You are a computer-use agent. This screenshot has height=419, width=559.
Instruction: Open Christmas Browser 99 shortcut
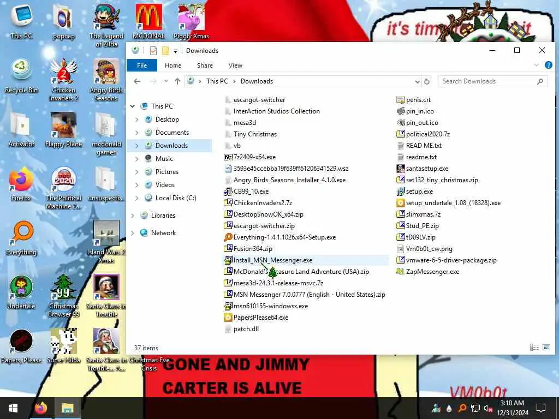63,296
